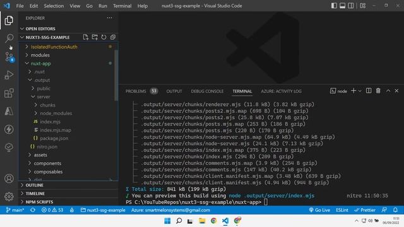
Task: Expand the OUTLINE section
Action: (68, 185)
